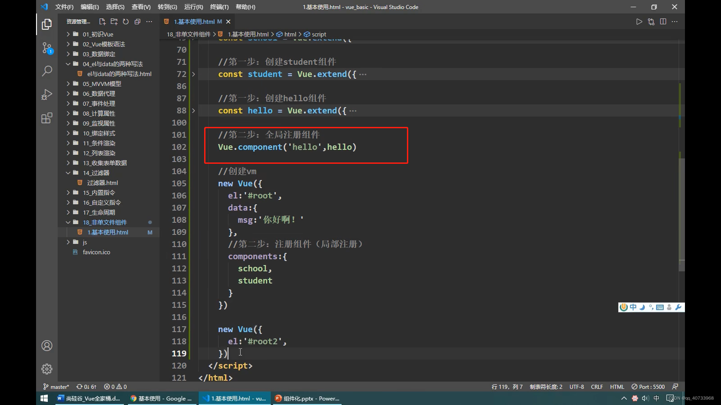The image size is (721, 405).
Task: Open the IME wrench settings icon
Action: coord(678,307)
